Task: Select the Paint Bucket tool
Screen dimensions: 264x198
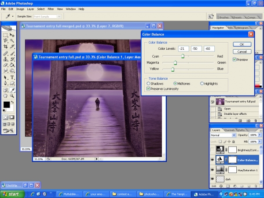Action: [12, 65]
